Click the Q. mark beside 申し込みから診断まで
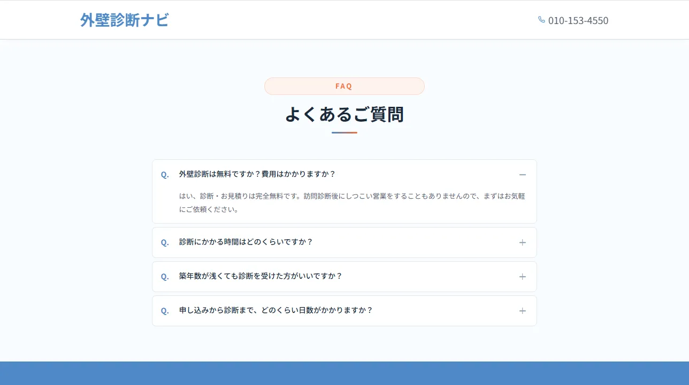Viewport: 689px width, 385px height. click(165, 311)
